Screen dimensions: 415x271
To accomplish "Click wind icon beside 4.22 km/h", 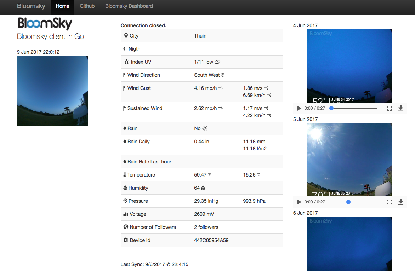I will [269, 115].
